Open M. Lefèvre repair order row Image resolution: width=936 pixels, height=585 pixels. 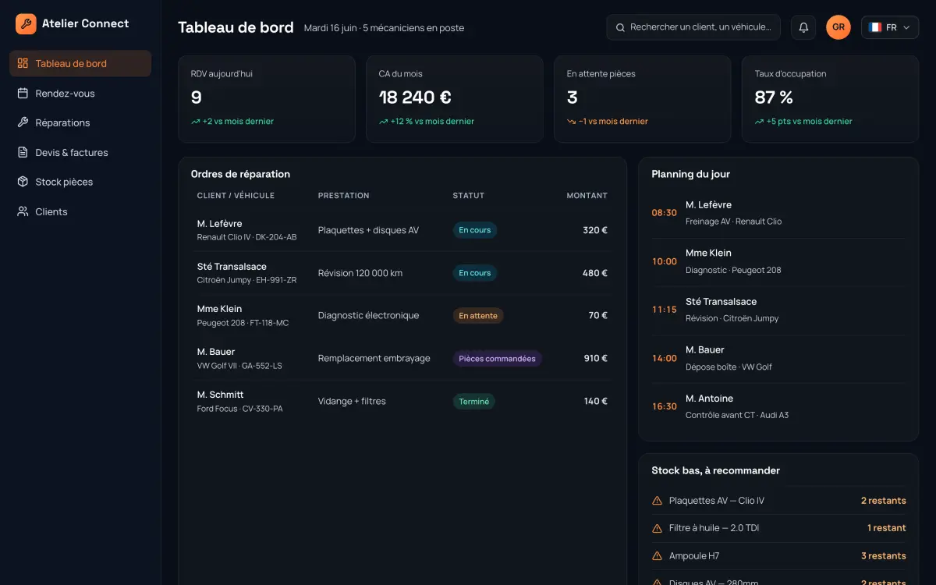coord(402,230)
